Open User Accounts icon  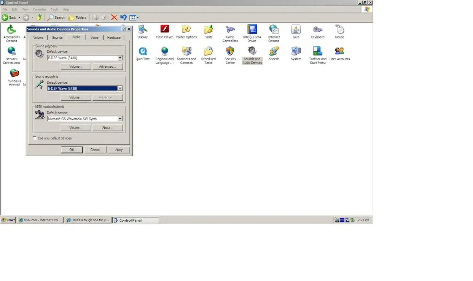(339, 54)
